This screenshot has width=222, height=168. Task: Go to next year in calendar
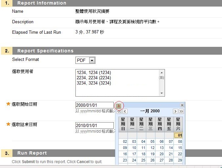coord(181,111)
